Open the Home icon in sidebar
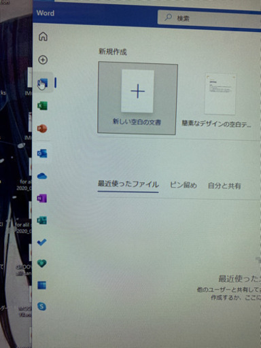Viewport: 261px width, 348px height. 43,37
